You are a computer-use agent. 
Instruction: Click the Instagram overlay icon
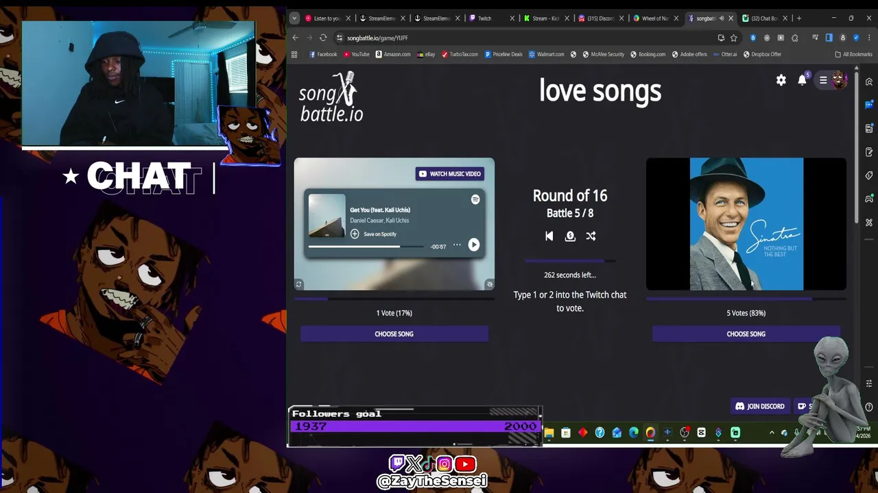pyautogui.click(x=444, y=465)
